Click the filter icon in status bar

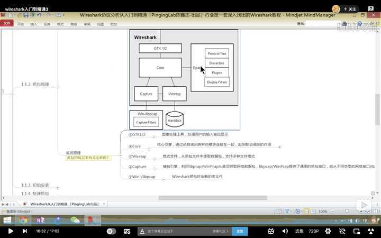287,211
